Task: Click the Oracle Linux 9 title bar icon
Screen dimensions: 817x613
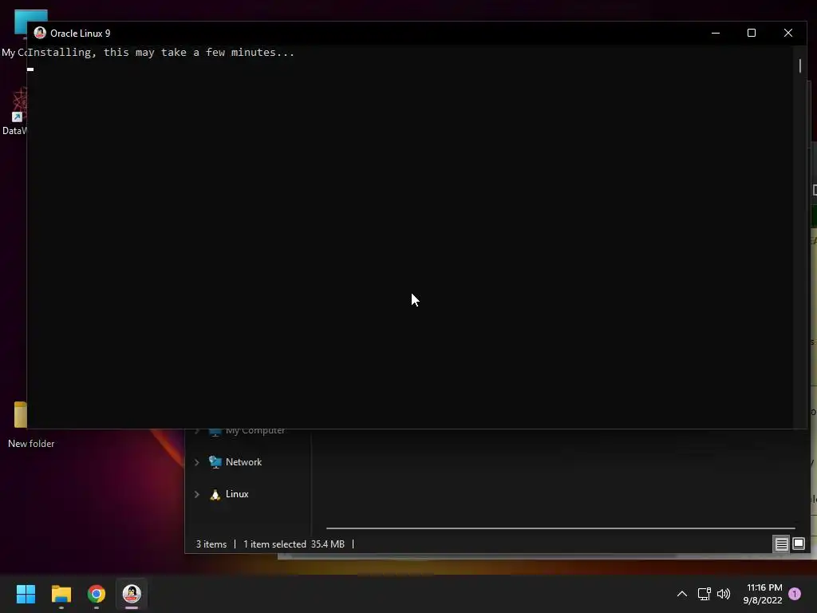Action: 40,33
